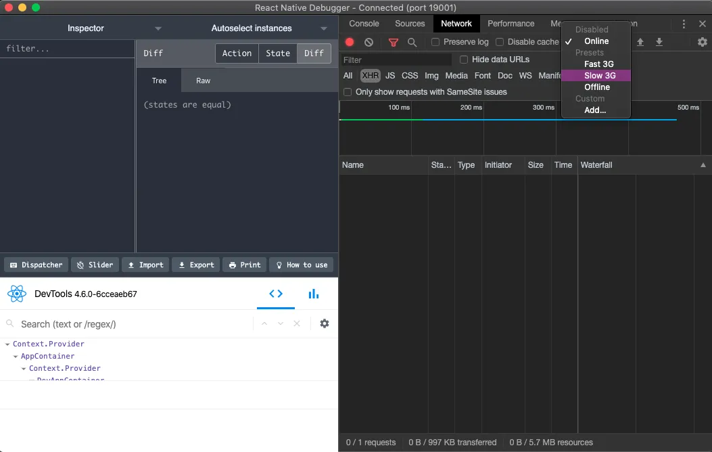Switch to the Console tab
The image size is (712, 452).
pos(364,24)
